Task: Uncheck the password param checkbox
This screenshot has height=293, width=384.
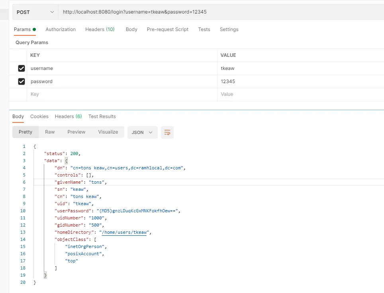Action: coord(22,81)
